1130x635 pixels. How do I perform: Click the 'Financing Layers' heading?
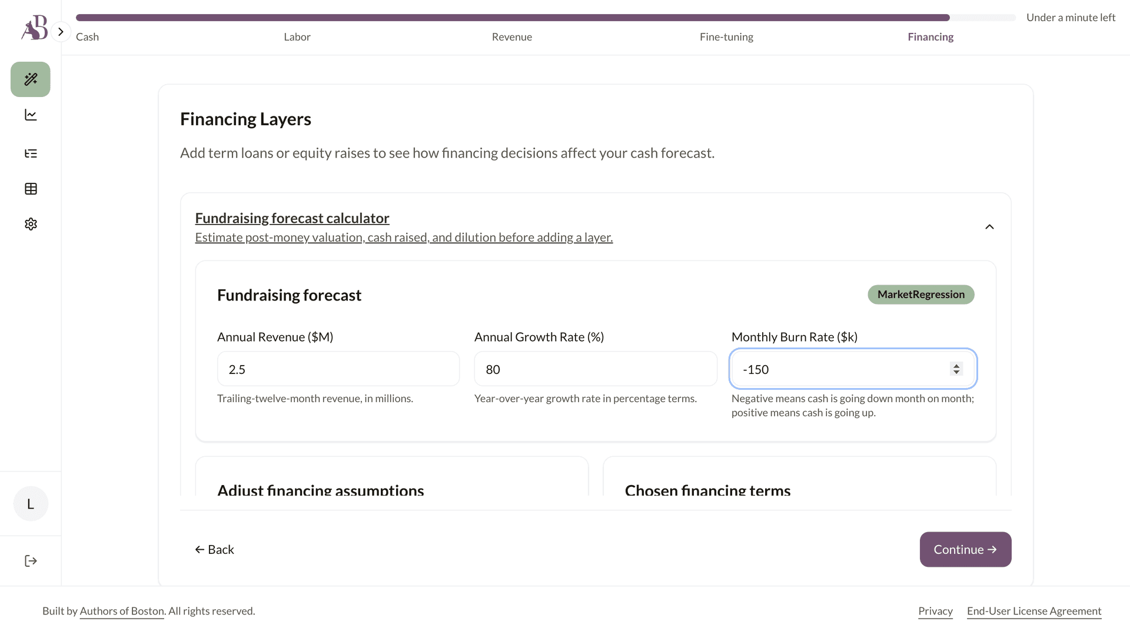(245, 119)
